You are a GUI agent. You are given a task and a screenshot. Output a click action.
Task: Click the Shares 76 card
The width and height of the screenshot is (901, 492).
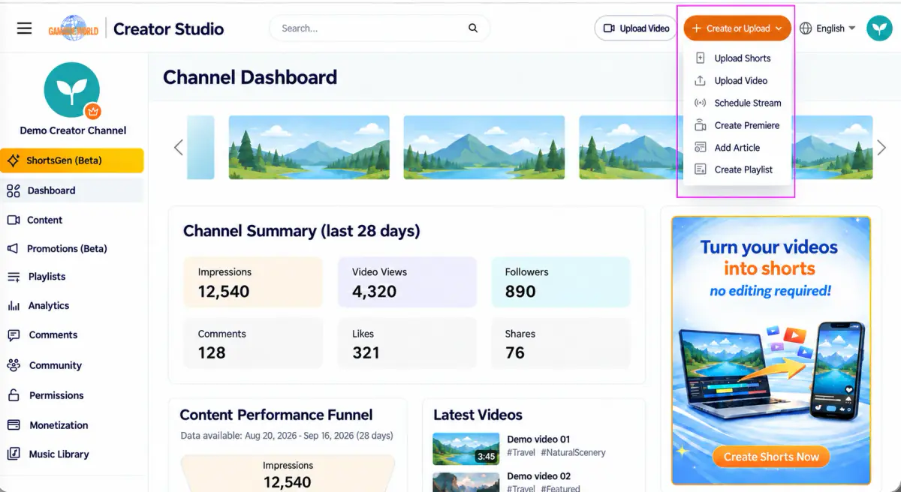(561, 343)
